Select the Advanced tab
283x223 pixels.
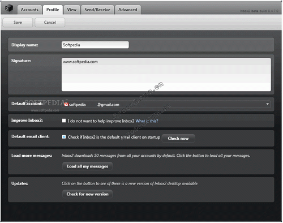click(128, 10)
